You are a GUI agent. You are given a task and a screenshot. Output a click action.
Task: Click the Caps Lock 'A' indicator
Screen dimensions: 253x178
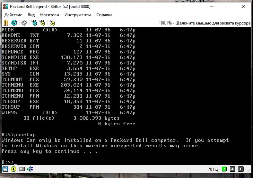point(233,169)
